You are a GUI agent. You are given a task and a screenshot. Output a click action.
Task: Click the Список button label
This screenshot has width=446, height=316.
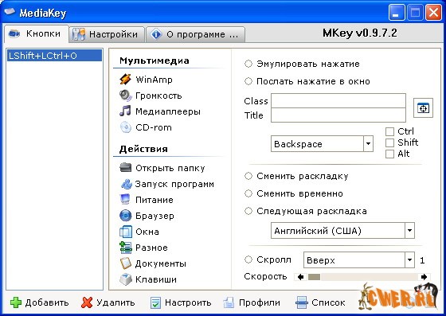point(328,302)
